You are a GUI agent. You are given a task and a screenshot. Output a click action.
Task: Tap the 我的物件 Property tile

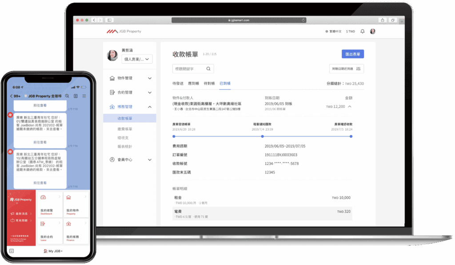(x=76, y=204)
